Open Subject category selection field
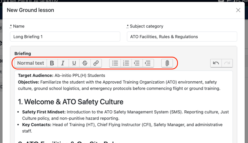The image size is (248, 143). pos(182,37)
